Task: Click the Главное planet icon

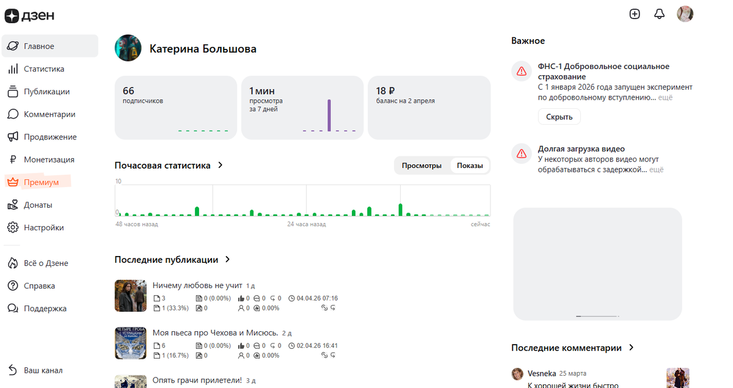Action: click(13, 46)
